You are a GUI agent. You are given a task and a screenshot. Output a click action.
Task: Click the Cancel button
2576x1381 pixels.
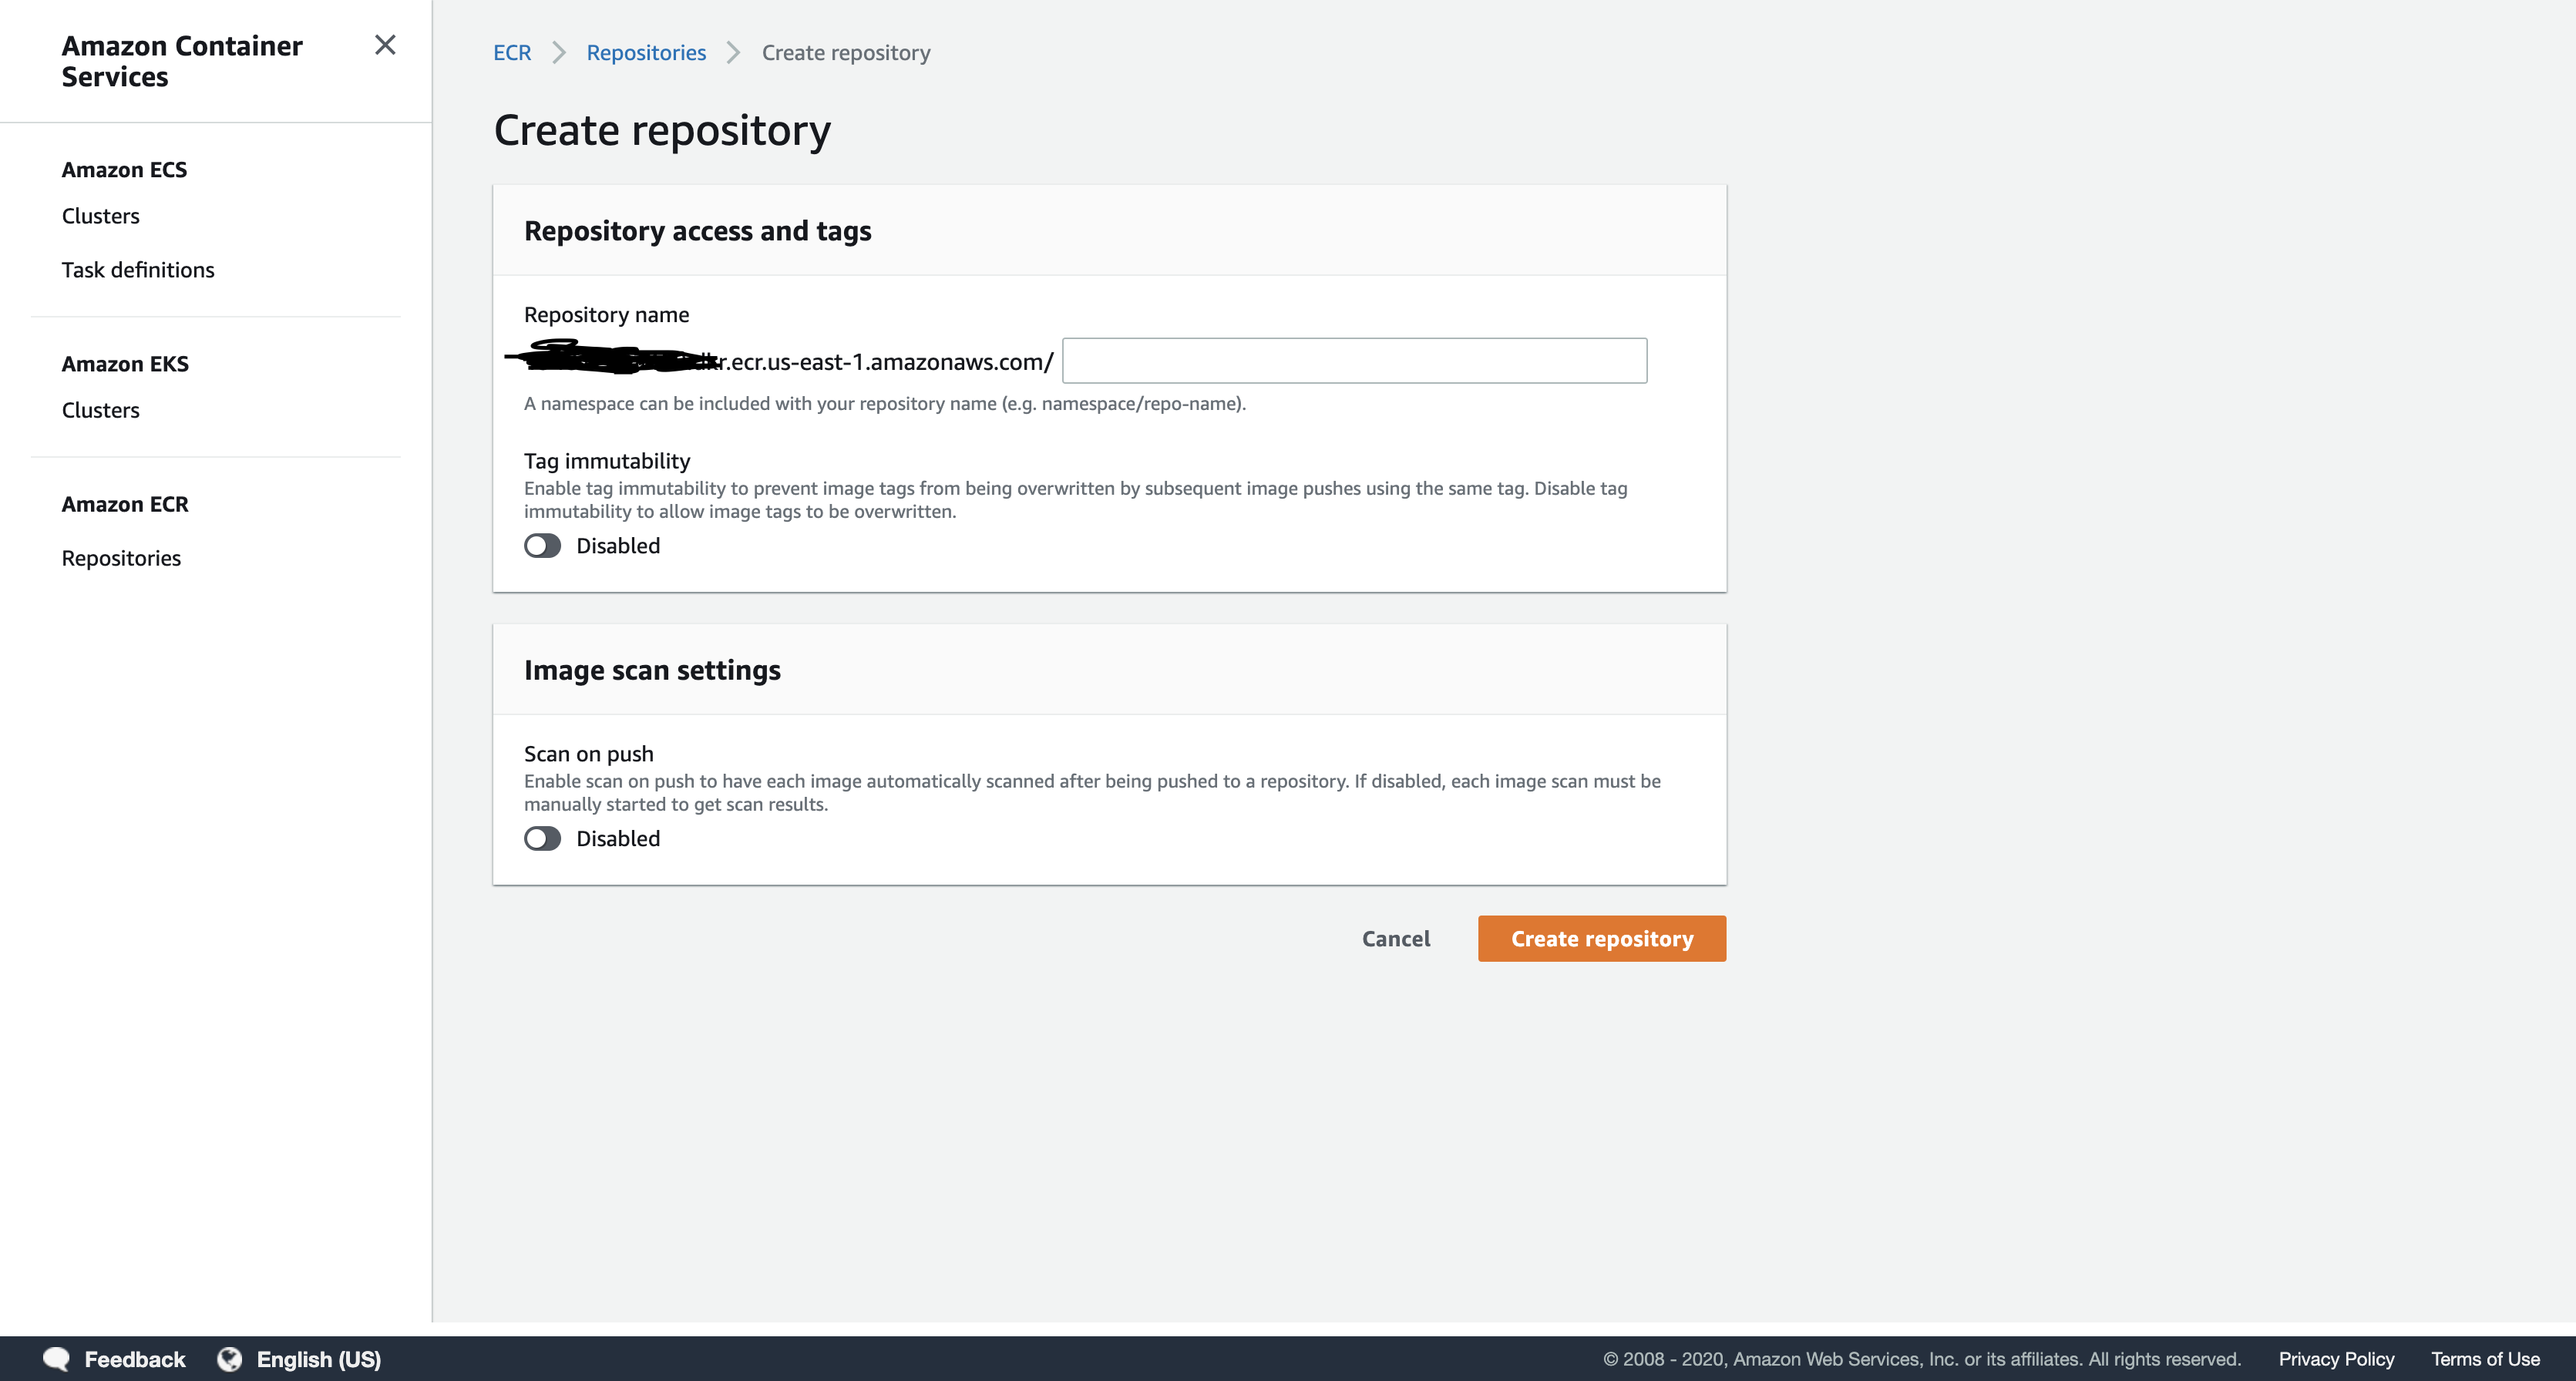click(1395, 939)
